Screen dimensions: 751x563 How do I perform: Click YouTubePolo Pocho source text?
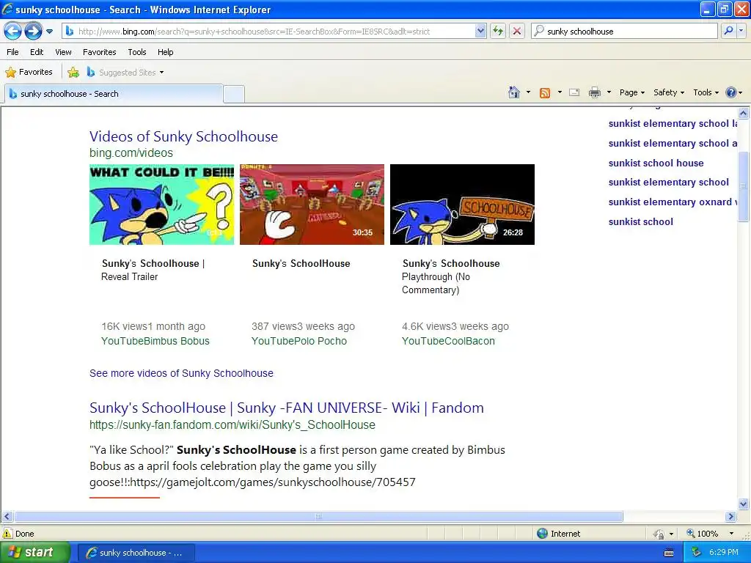299,342
